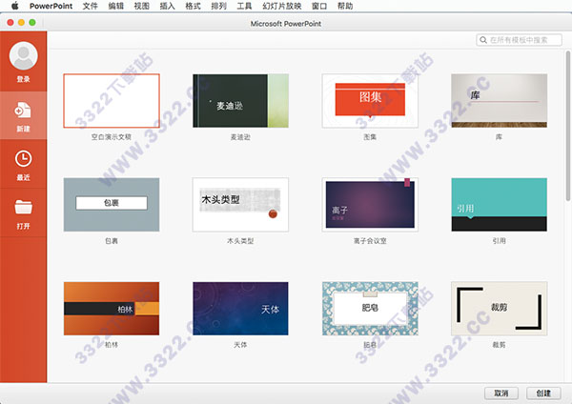
Task: Click the 创建 button
Action: point(543,394)
